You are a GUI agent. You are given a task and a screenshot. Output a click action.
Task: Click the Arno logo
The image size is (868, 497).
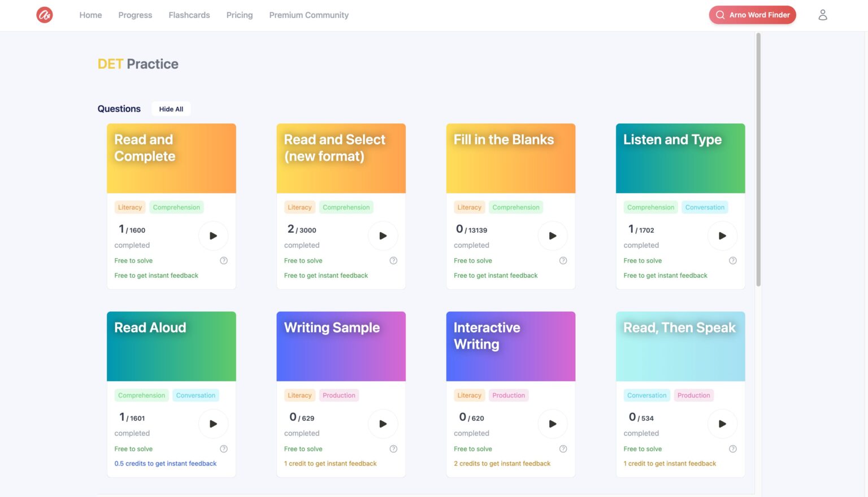click(x=44, y=15)
